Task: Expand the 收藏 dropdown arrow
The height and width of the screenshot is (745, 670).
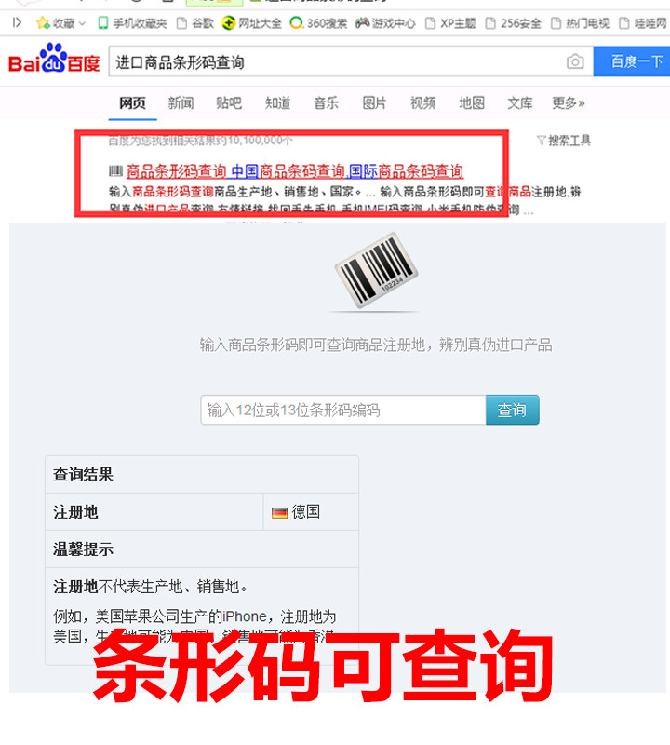Action: point(82,23)
